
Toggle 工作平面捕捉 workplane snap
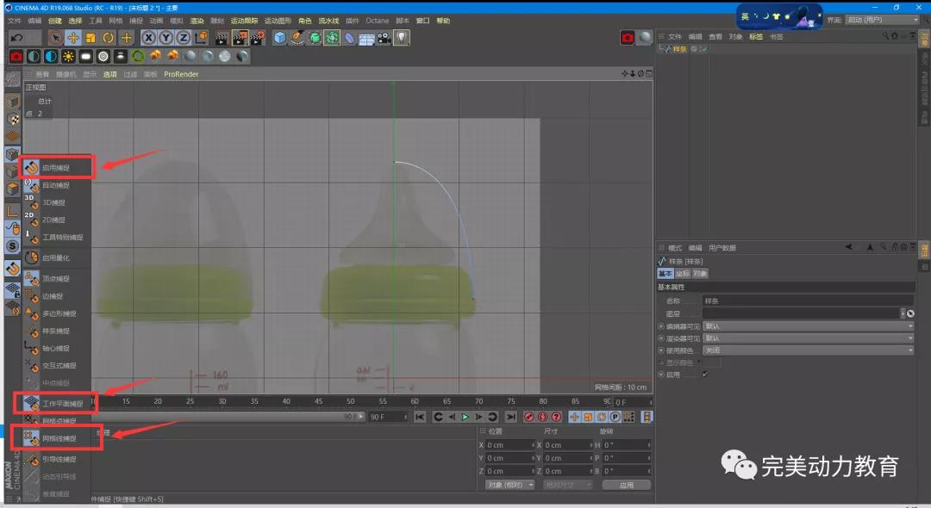point(62,403)
